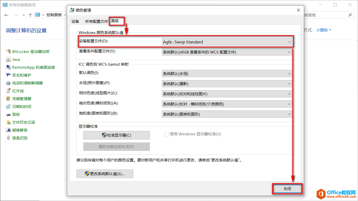Open the 电话和调制解调器 icon

tap(8, 83)
